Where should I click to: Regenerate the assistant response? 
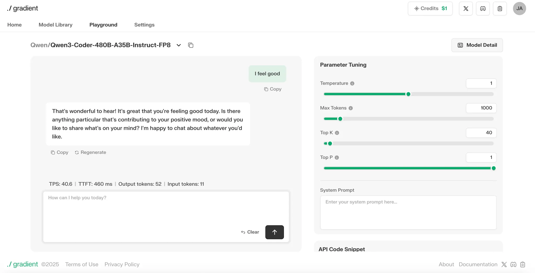click(x=90, y=152)
